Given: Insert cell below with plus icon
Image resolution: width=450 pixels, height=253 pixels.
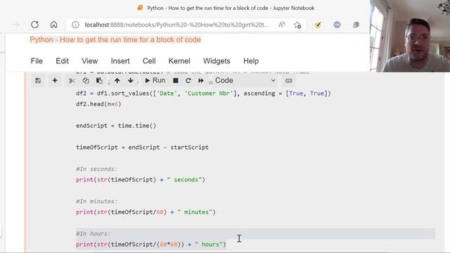Looking at the screenshot, I should (55, 81).
